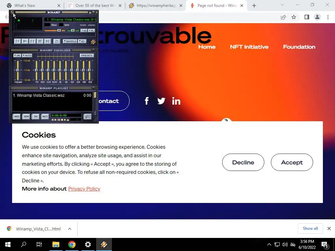The width and height of the screenshot is (335, 251).
Task: Go to Home in site navigation
Action: pos(207,47)
